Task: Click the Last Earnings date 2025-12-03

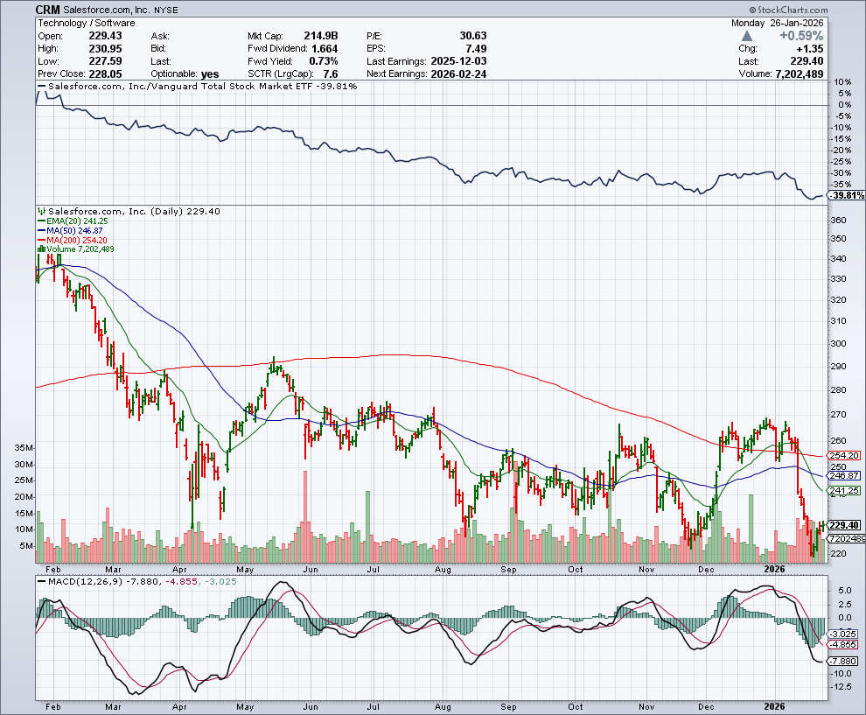Action: (x=458, y=60)
